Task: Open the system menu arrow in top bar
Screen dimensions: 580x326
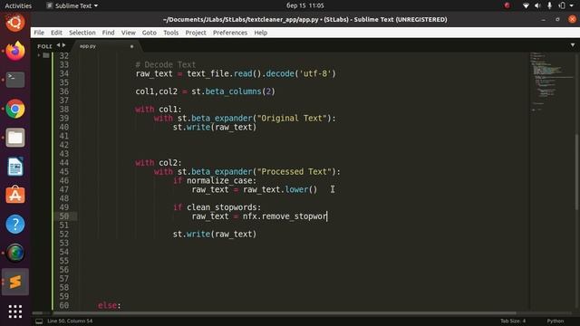Action: [x=572, y=5]
